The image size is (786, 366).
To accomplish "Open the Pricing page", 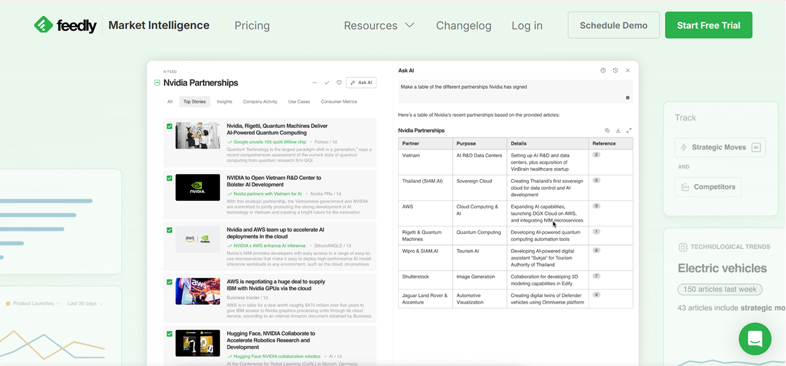I will [252, 25].
